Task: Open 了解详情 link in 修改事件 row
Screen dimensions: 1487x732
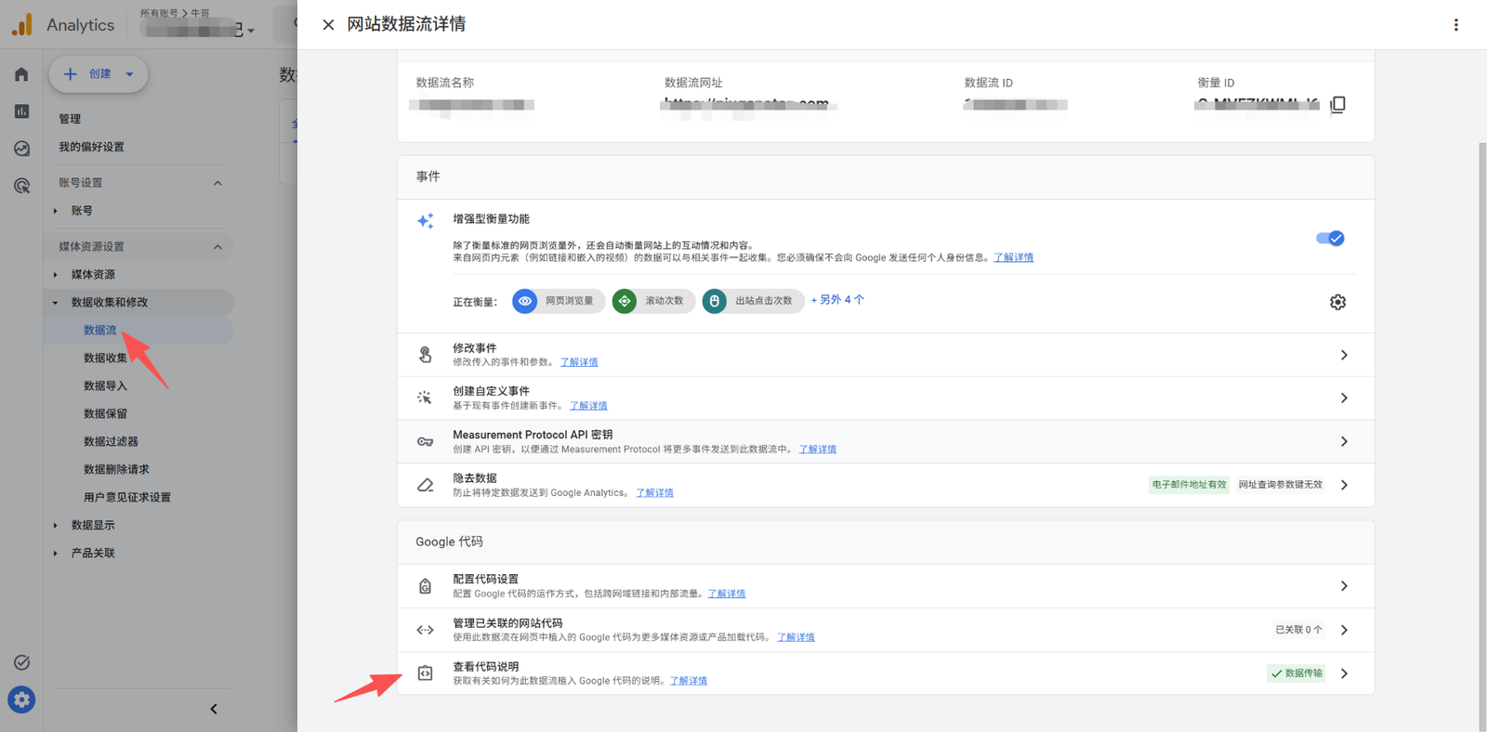Action: point(579,362)
